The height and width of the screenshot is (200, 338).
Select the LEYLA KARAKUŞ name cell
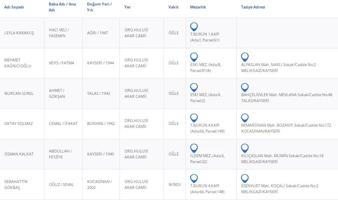(x=19, y=33)
